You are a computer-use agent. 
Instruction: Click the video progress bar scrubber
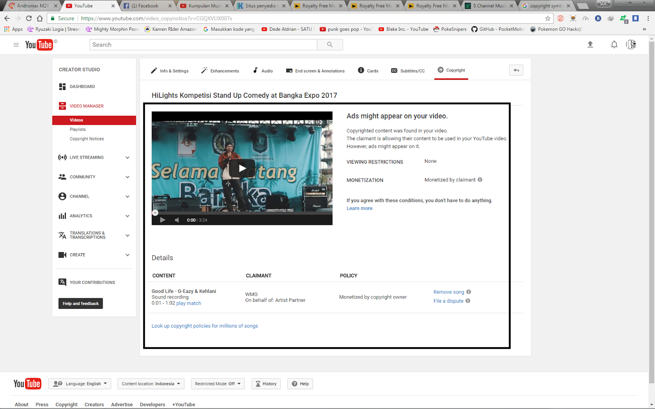[155, 213]
